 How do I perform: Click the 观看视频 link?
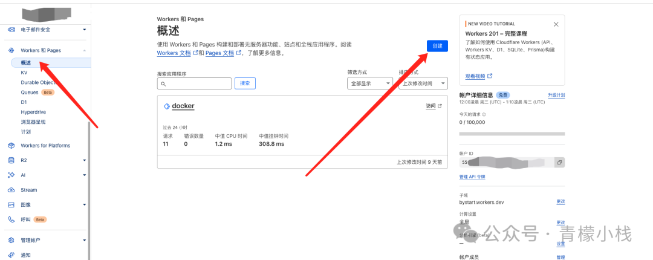coord(475,76)
